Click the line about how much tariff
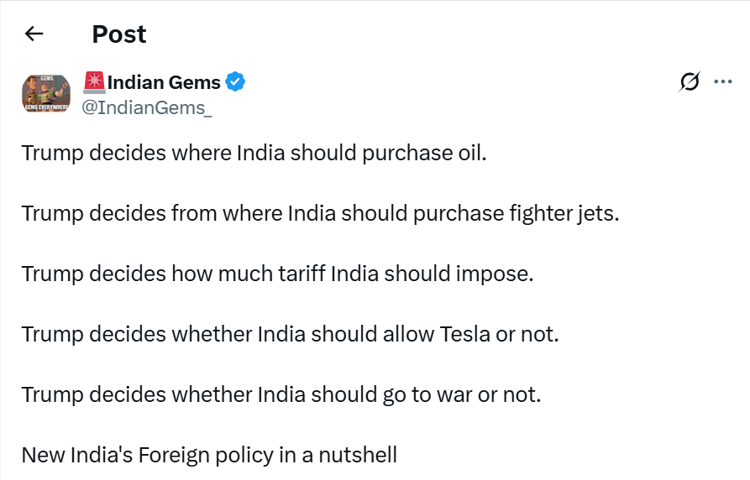The image size is (750, 480). coord(277,274)
